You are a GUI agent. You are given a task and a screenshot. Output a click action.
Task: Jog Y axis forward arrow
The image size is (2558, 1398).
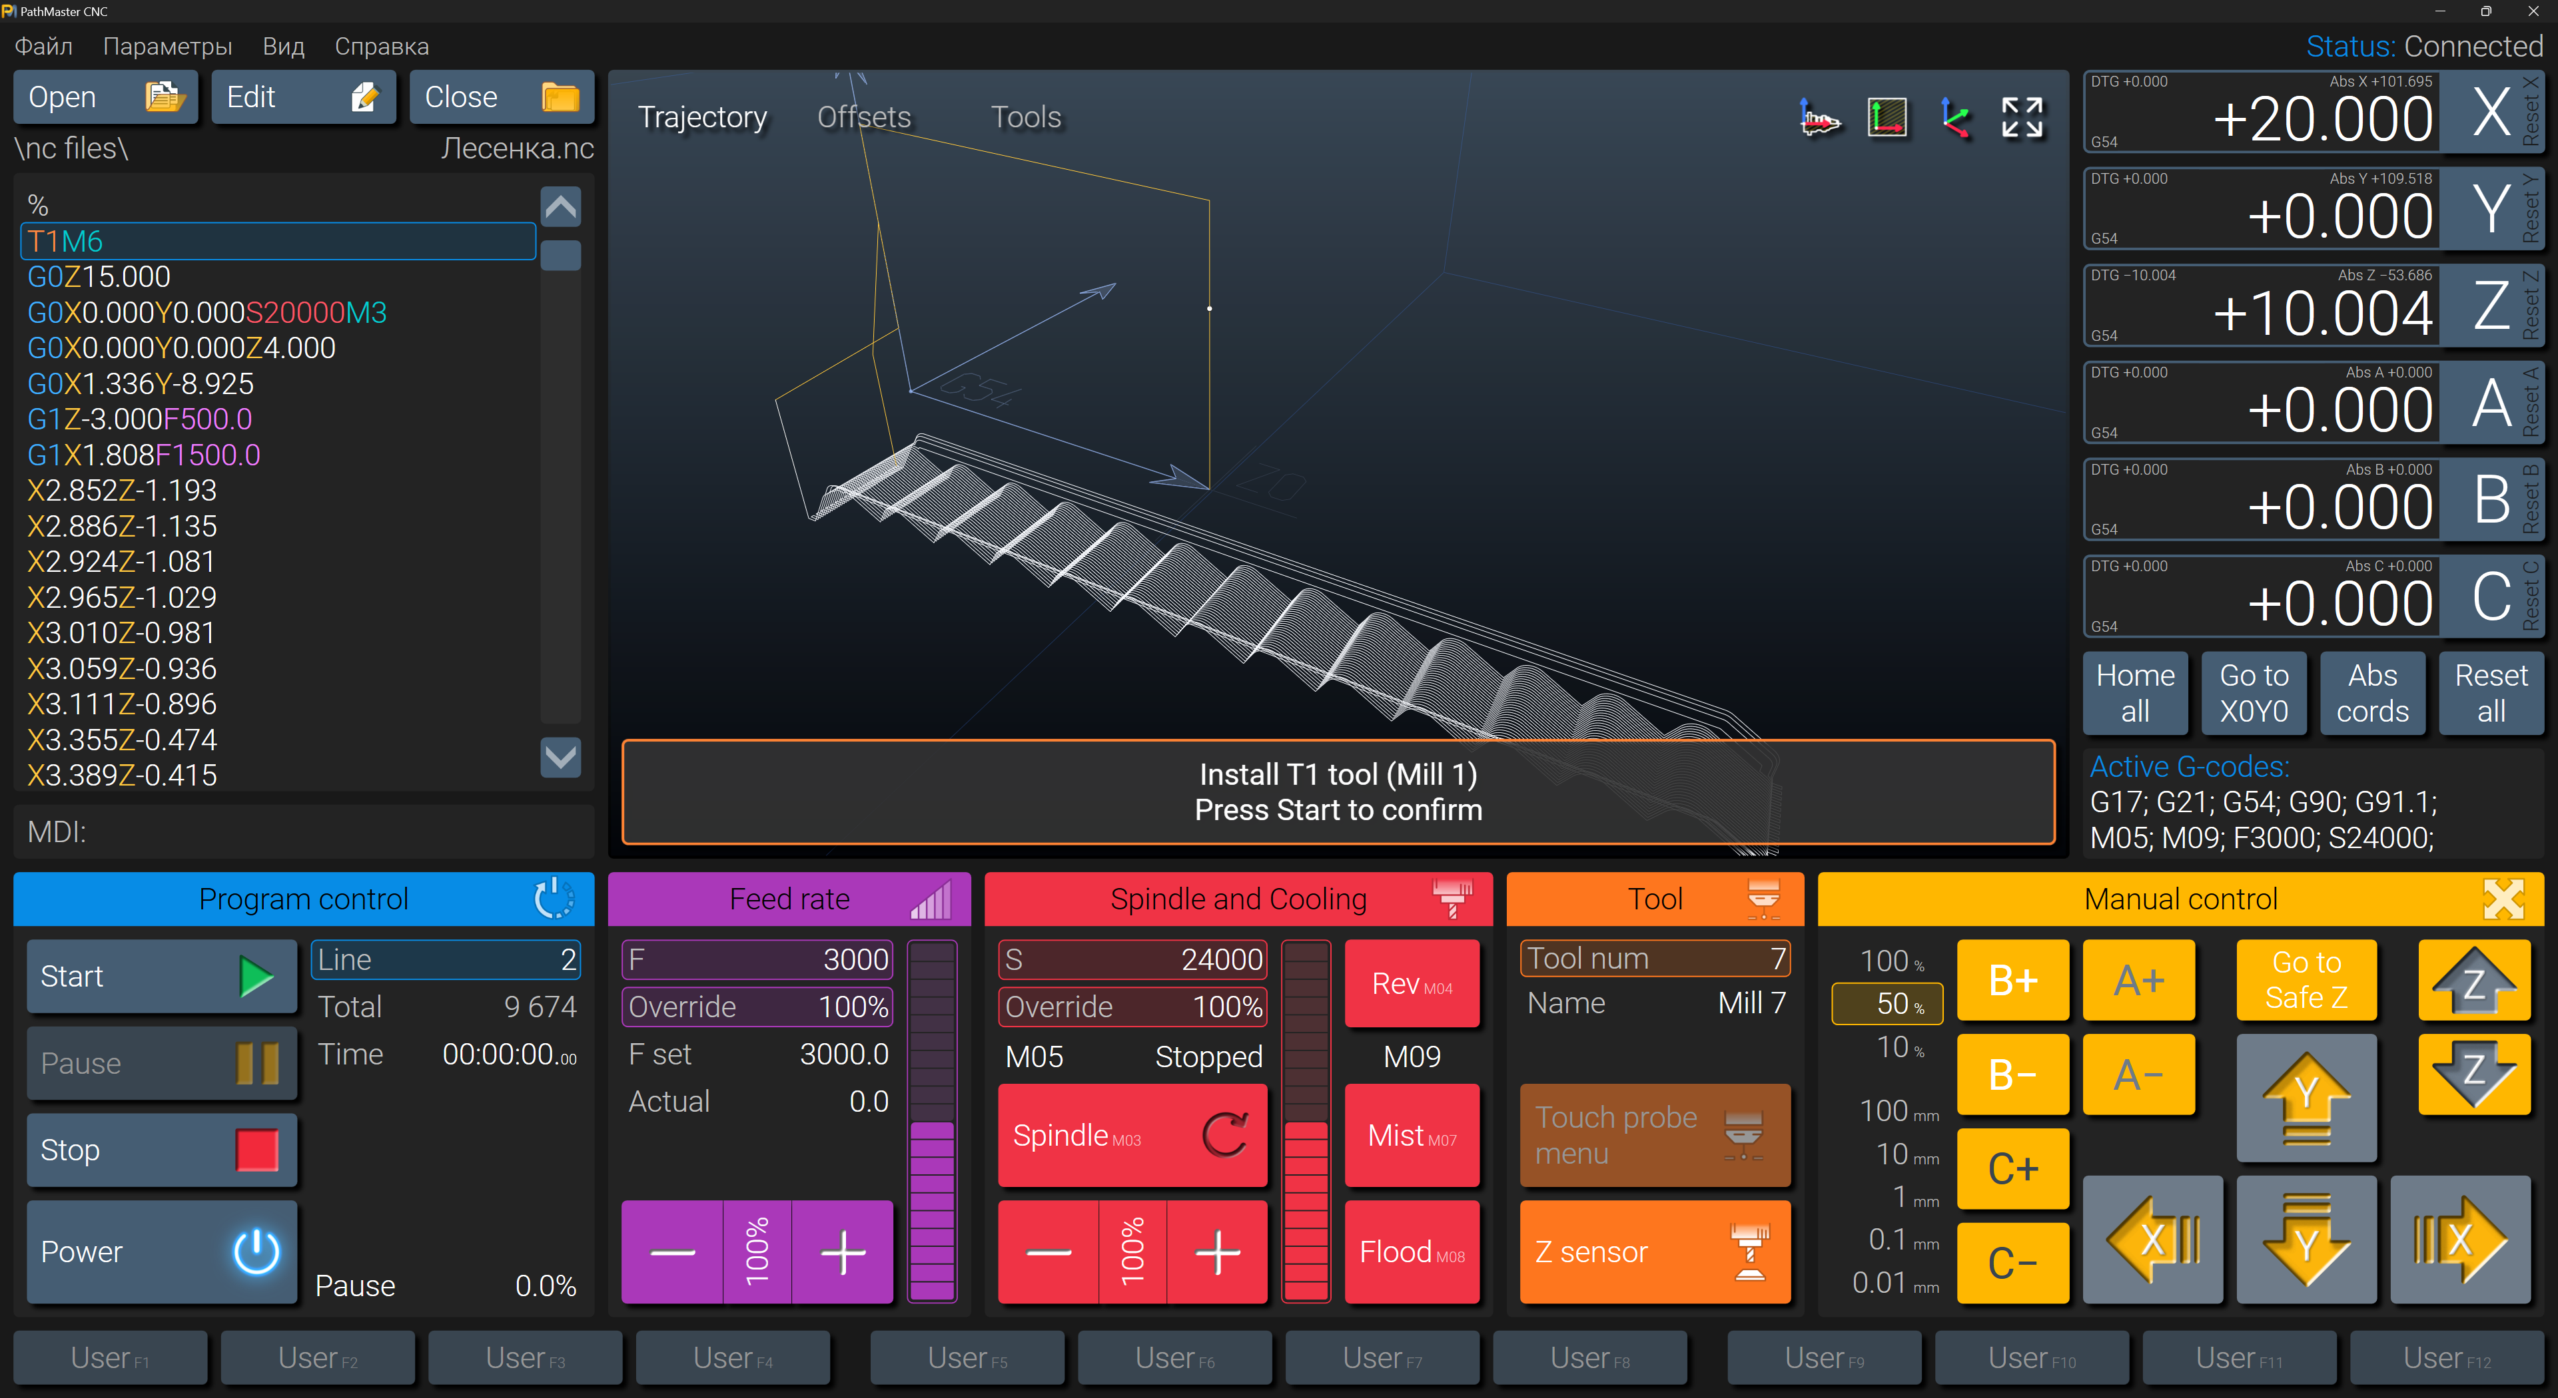click(x=2306, y=1098)
